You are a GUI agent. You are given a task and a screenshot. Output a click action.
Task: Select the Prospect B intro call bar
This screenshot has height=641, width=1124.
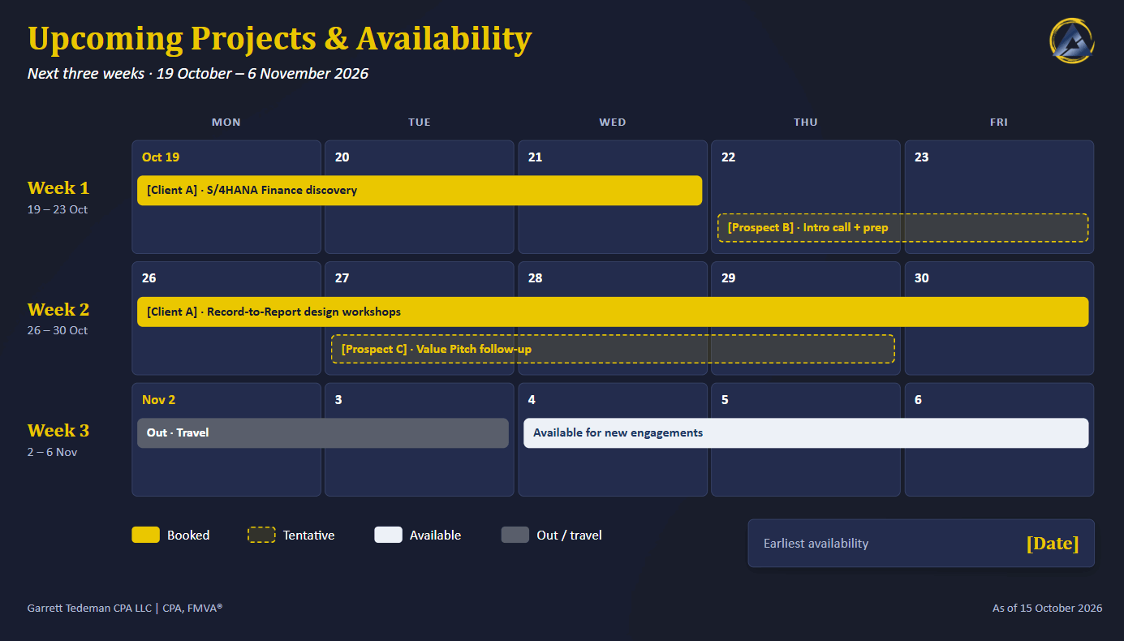coord(902,228)
